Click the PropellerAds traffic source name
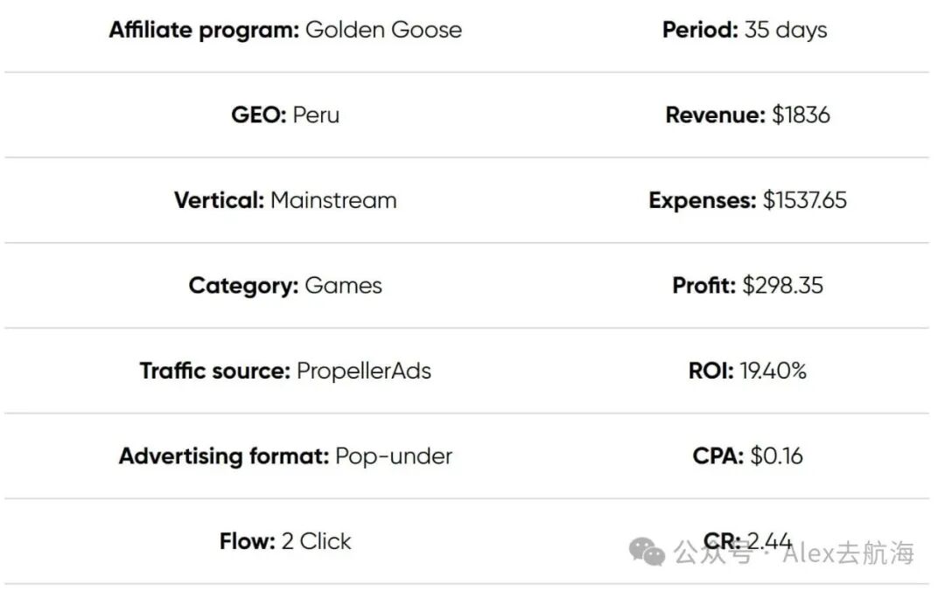This screenshot has width=945, height=591. 364,371
